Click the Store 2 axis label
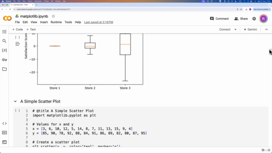Viewport: 272px width, 153px height. (90, 88)
